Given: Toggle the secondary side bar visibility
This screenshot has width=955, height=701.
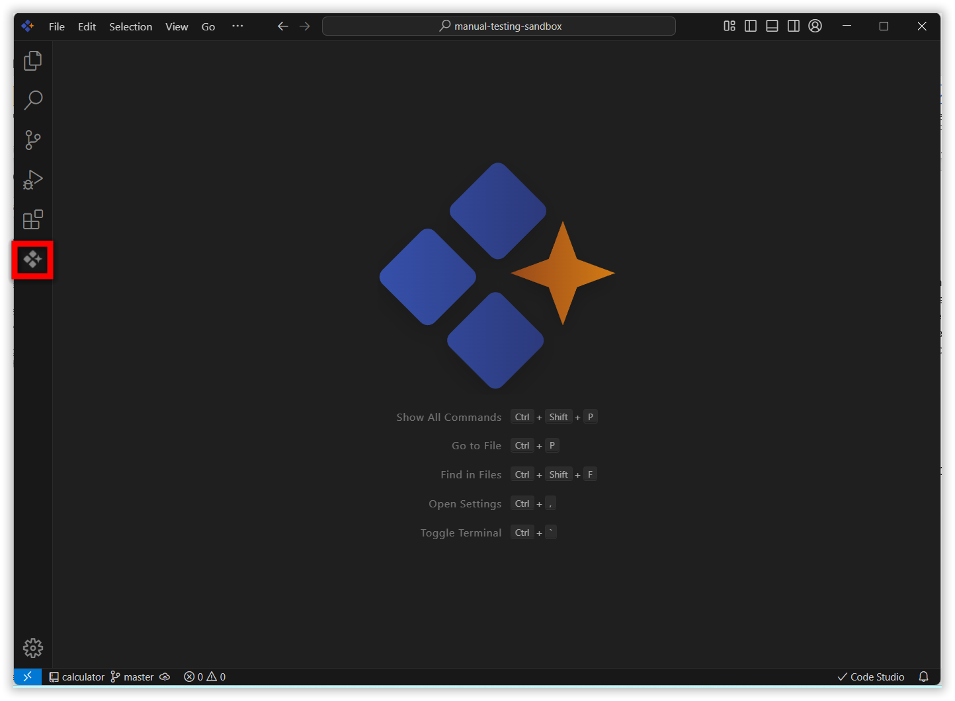Looking at the screenshot, I should tap(794, 26).
